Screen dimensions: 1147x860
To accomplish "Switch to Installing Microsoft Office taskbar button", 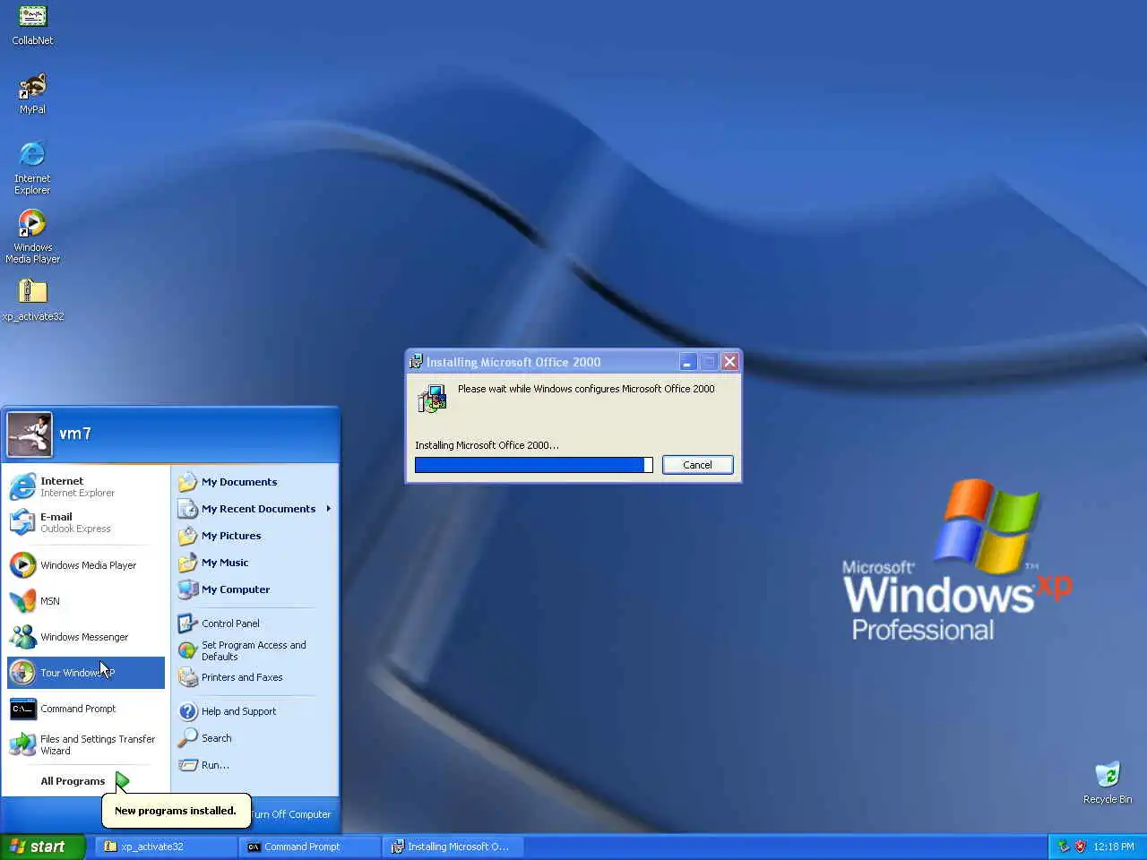I will tap(453, 847).
